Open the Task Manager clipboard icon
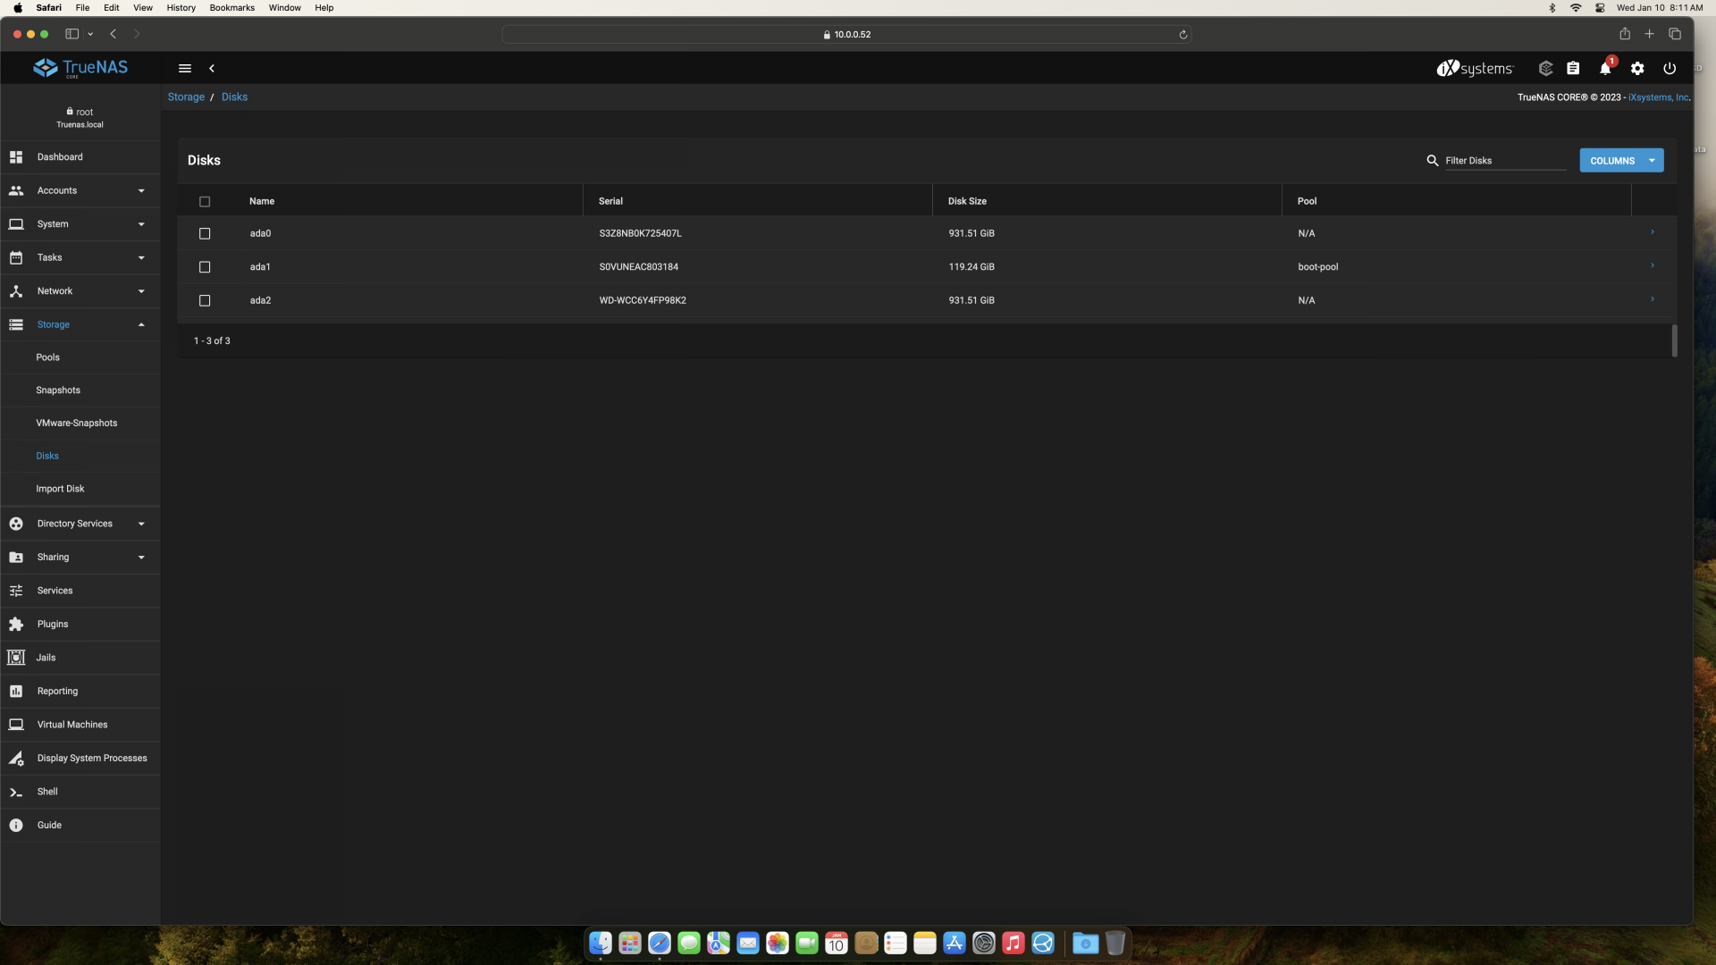The width and height of the screenshot is (1716, 965). [1573, 68]
